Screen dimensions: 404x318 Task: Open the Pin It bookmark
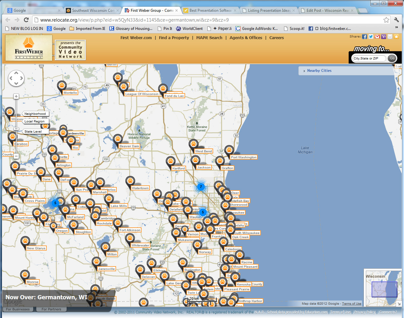click(x=165, y=28)
